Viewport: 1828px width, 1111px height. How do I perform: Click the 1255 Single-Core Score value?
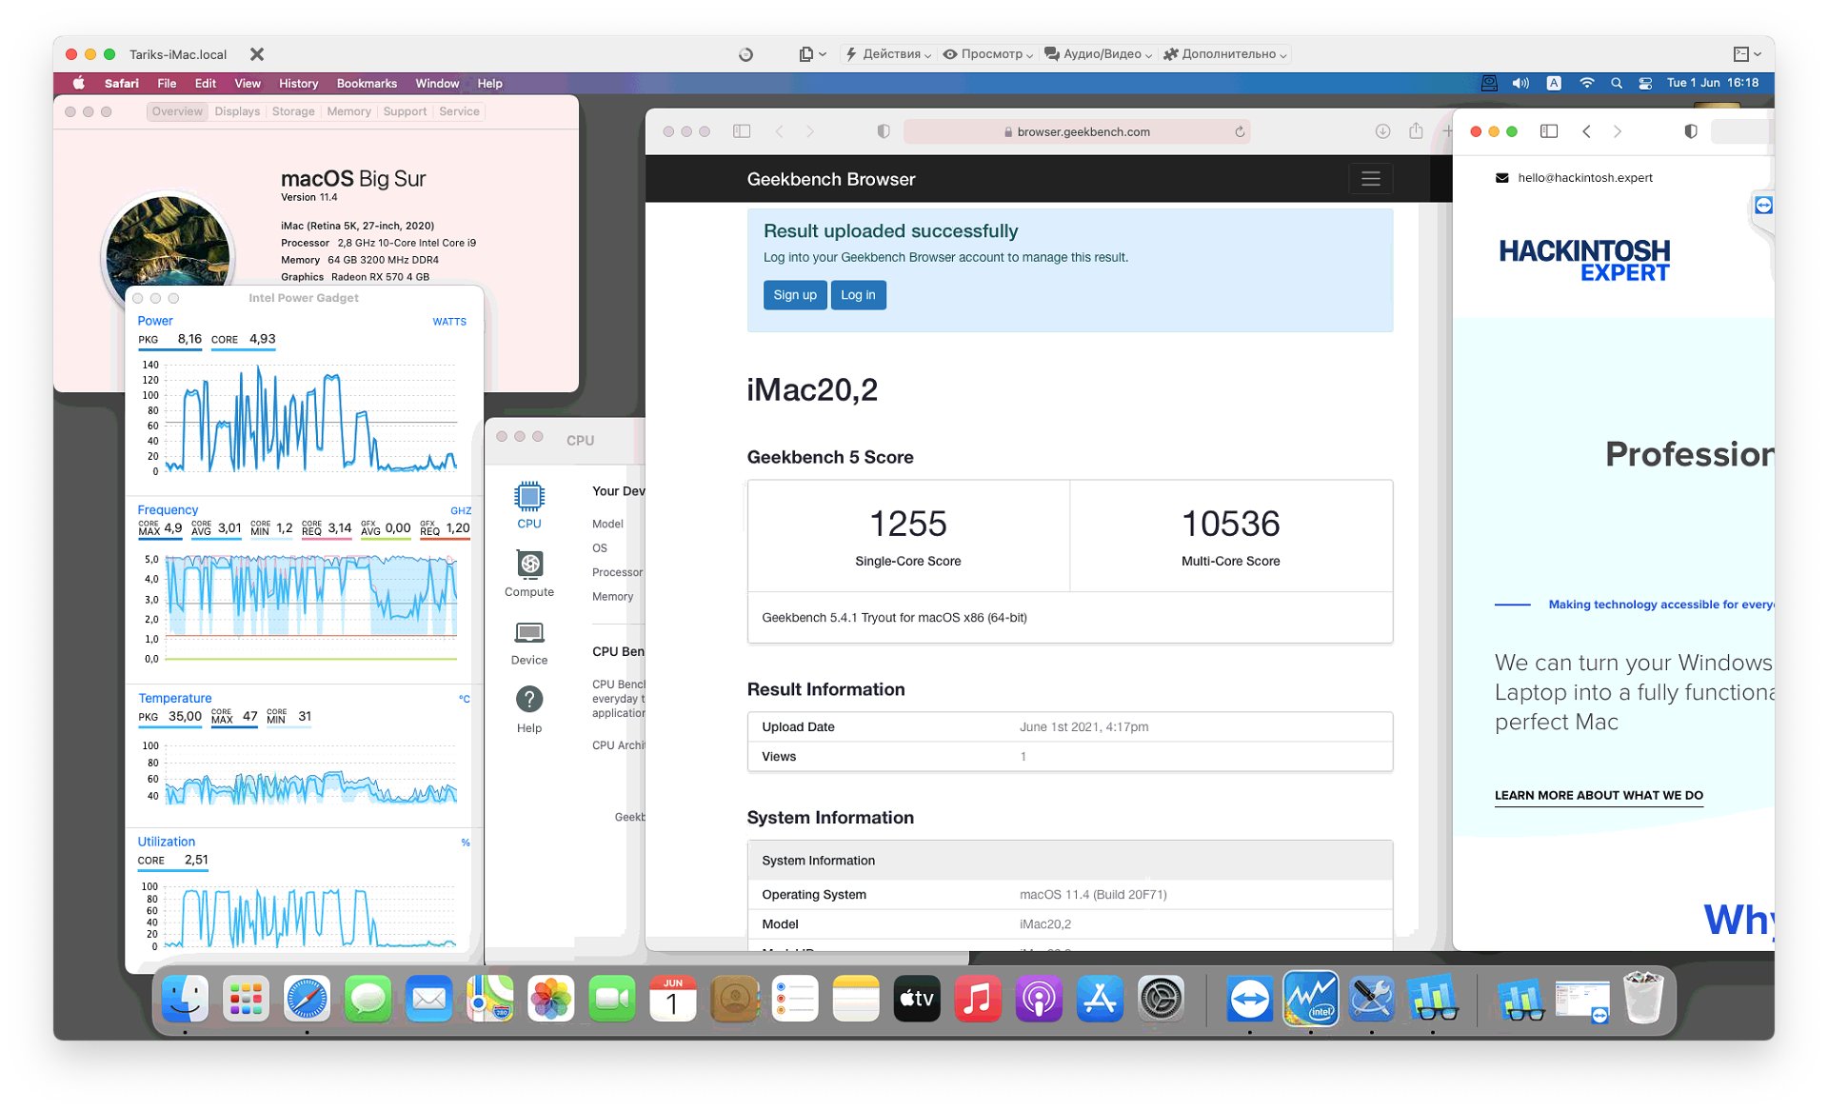[x=907, y=524]
